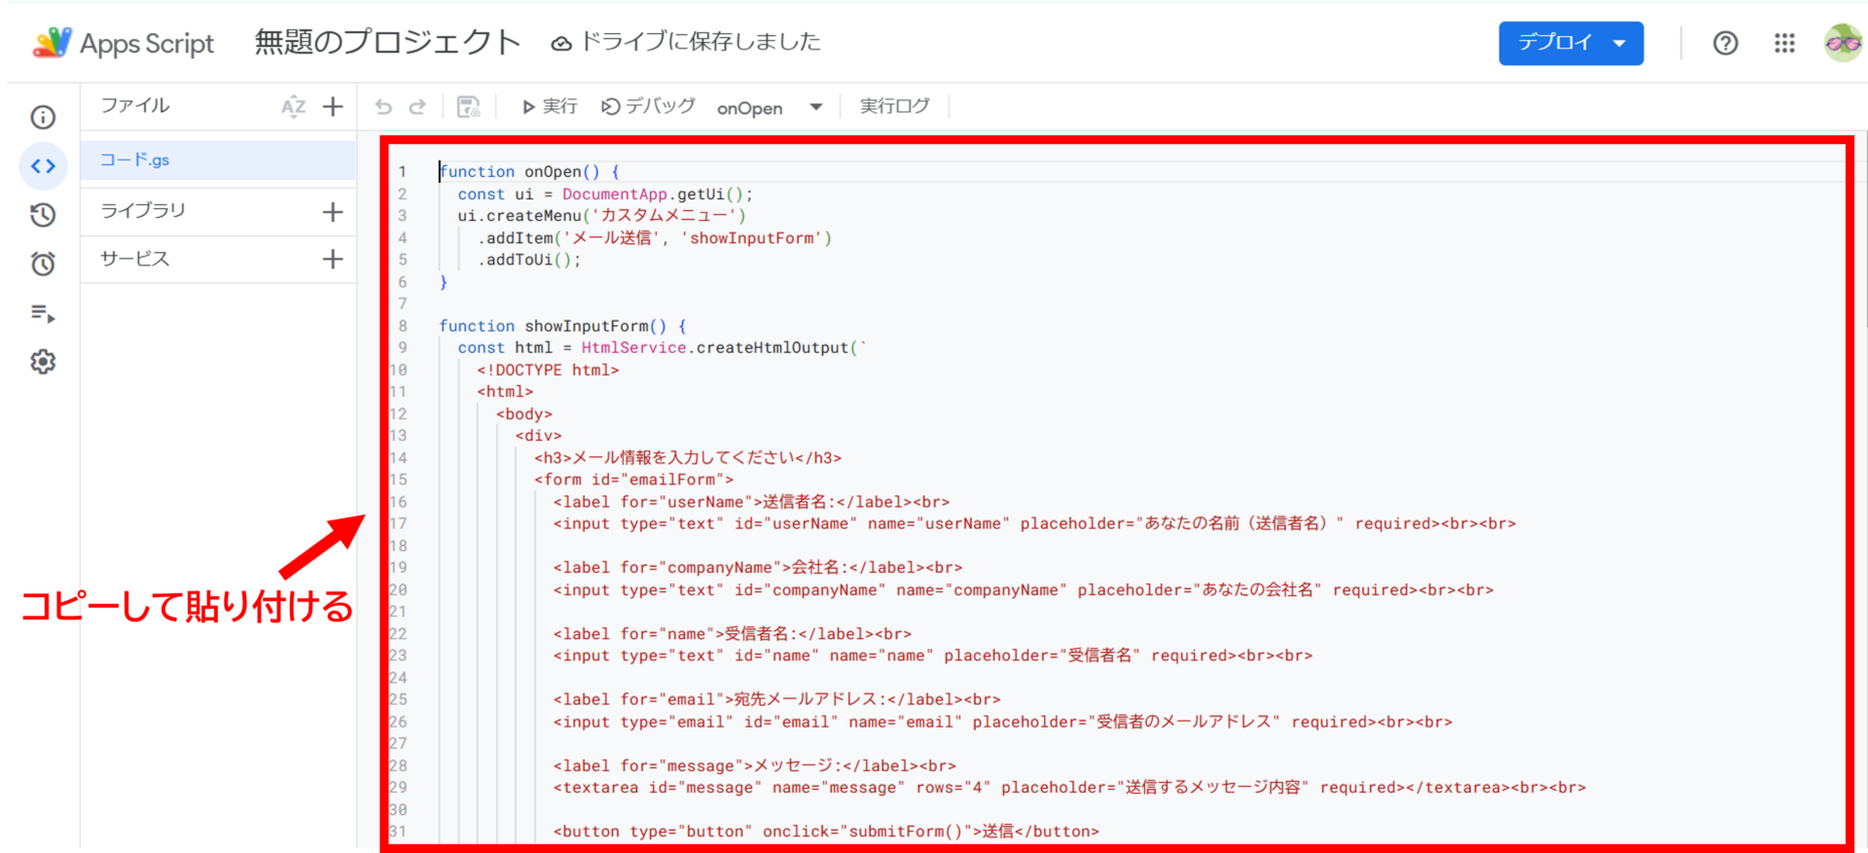The width and height of the screenshot is (1868, 853).
Task: Open project history clock icon in sidebar
Action: tap(43, 215)
